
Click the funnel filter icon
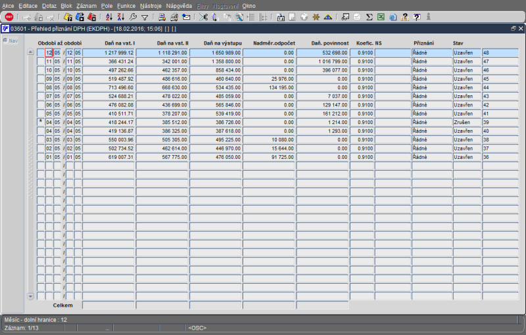click(x=145, y=17)
